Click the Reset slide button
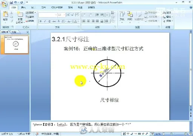This screenshot has width=193, height=136. click(x=30, y=17)
